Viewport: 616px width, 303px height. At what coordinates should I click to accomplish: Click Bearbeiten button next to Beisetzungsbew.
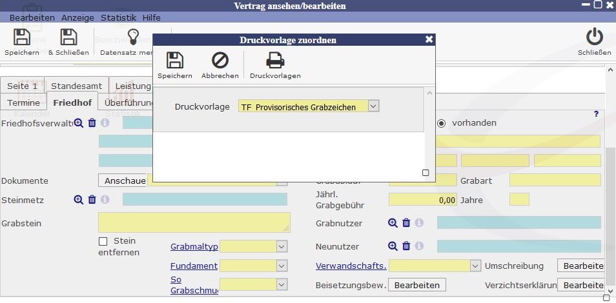point(417,285)
